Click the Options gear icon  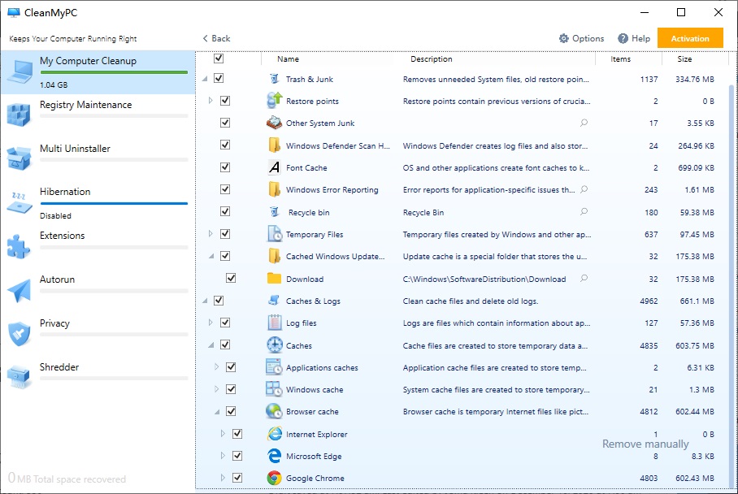(x=563, y=38)
